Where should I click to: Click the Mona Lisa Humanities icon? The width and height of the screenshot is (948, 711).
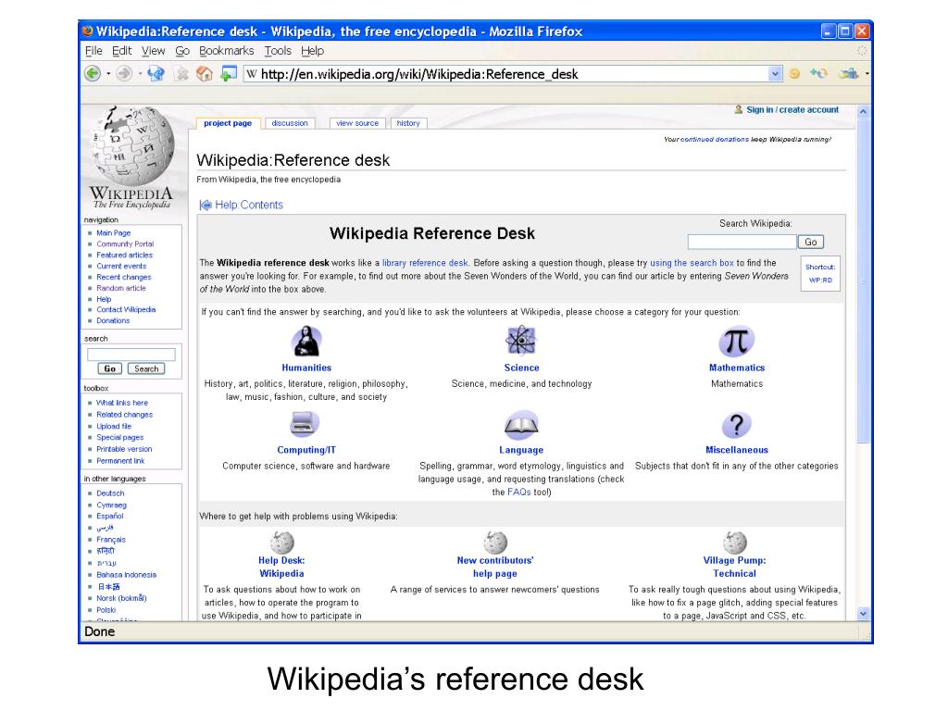[x=306, y=341]
